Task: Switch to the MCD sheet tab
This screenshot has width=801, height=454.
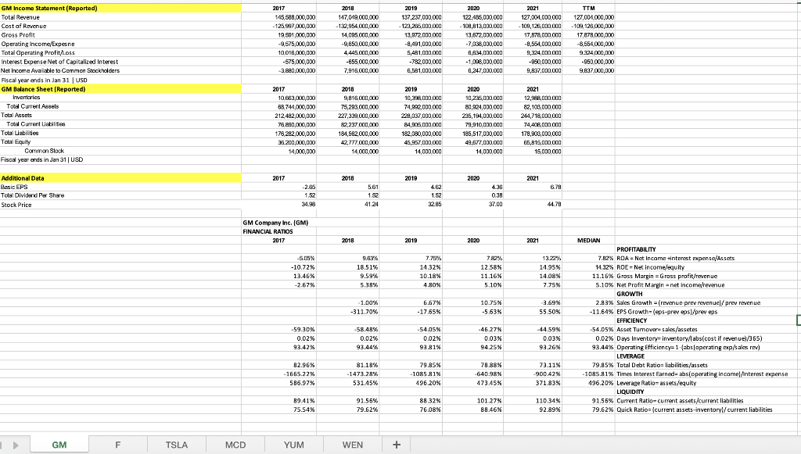Action: click(235, 444)
